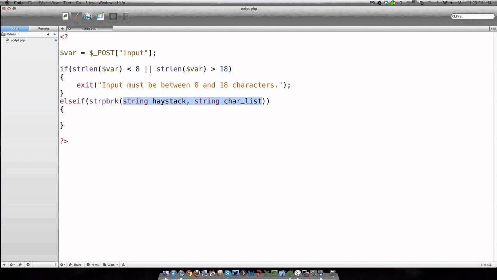Go forward with the sidebar right arrow
Screen dimensions: 497x280
[55, 34]
